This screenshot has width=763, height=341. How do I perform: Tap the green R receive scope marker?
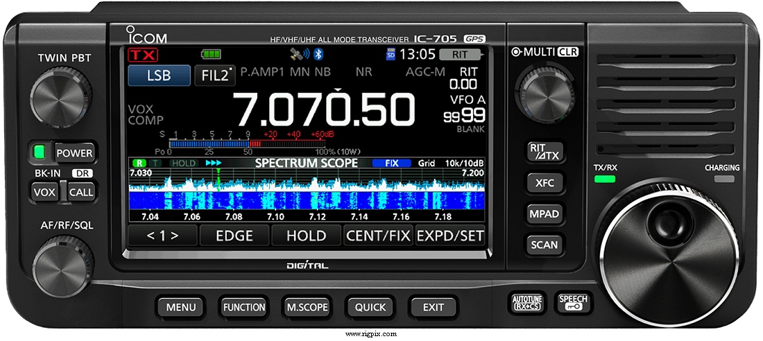click(x=139, y=163)
